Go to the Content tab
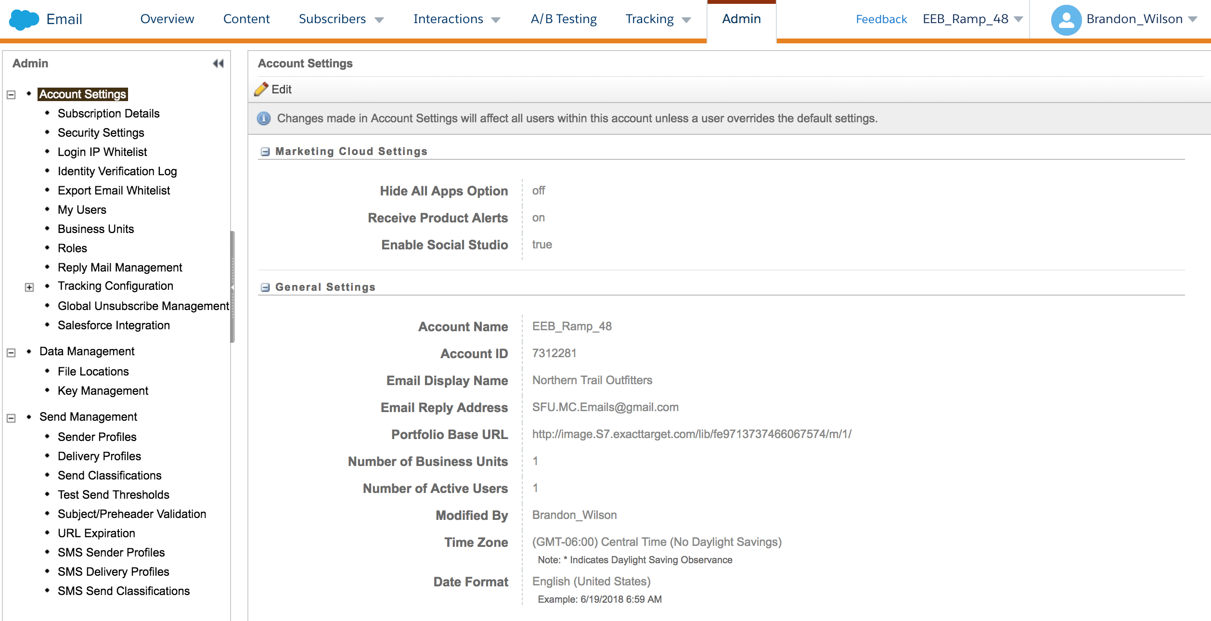 [246, 19]
